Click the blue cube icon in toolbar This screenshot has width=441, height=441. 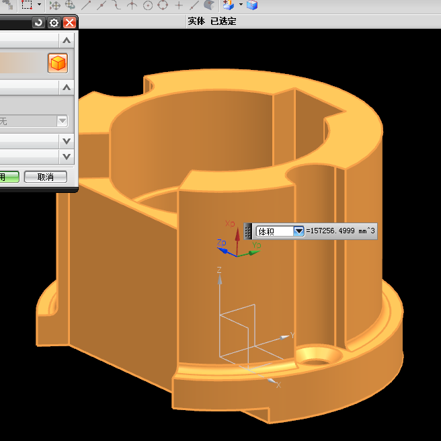(x=252, y=5)
